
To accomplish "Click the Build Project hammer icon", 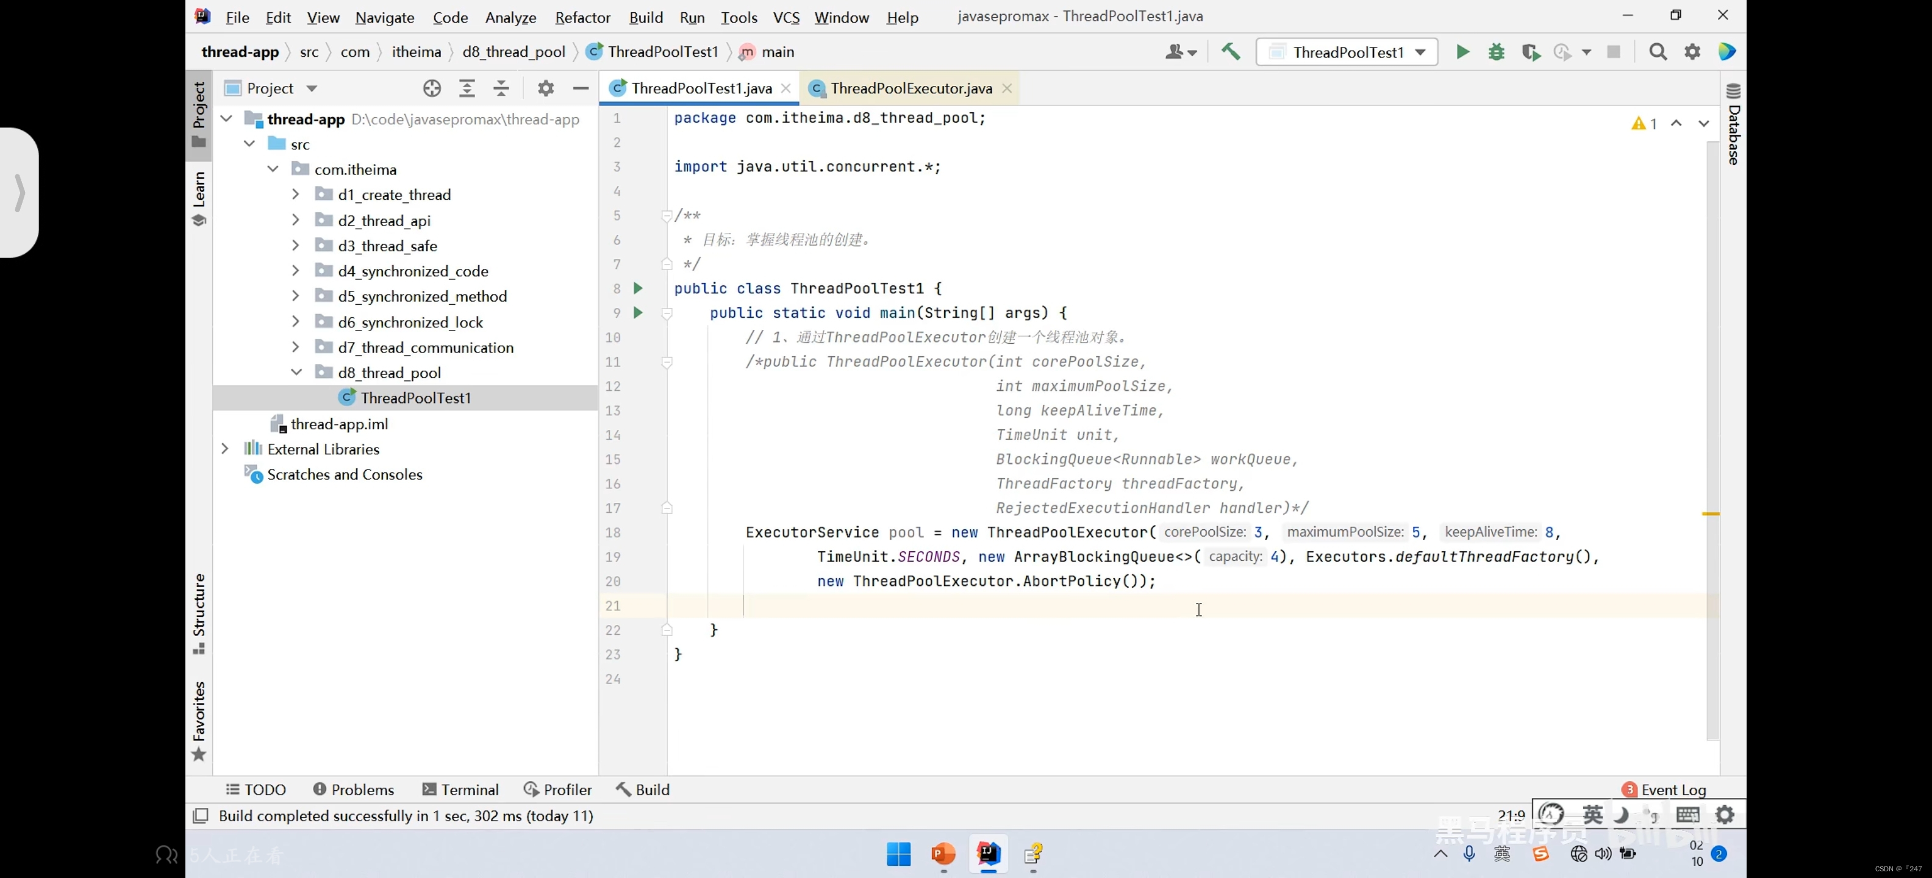I will 1231,52.
